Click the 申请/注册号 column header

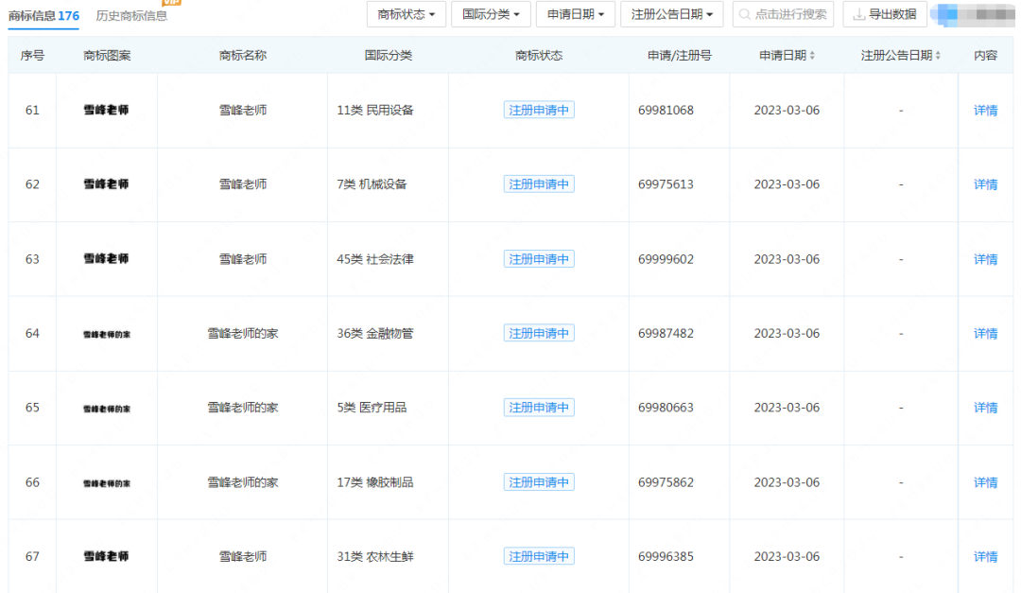click(679, 56)
